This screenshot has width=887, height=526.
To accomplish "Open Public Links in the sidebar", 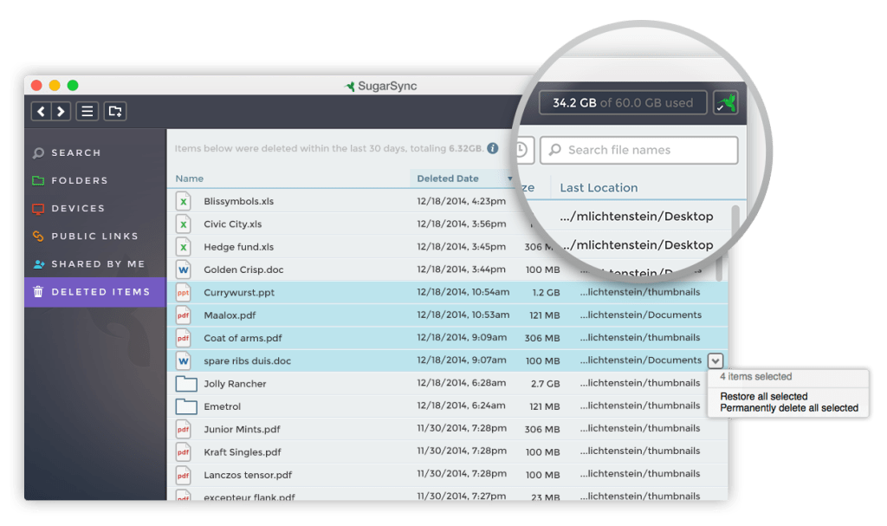I will click(x=86, y=236).
